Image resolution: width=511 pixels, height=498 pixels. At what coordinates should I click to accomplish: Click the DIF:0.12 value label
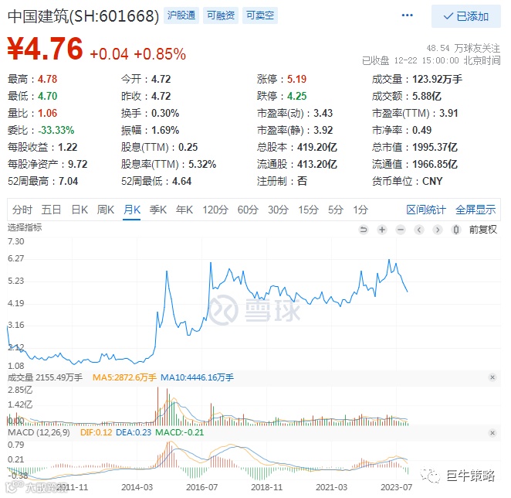(x=96, y=432)
